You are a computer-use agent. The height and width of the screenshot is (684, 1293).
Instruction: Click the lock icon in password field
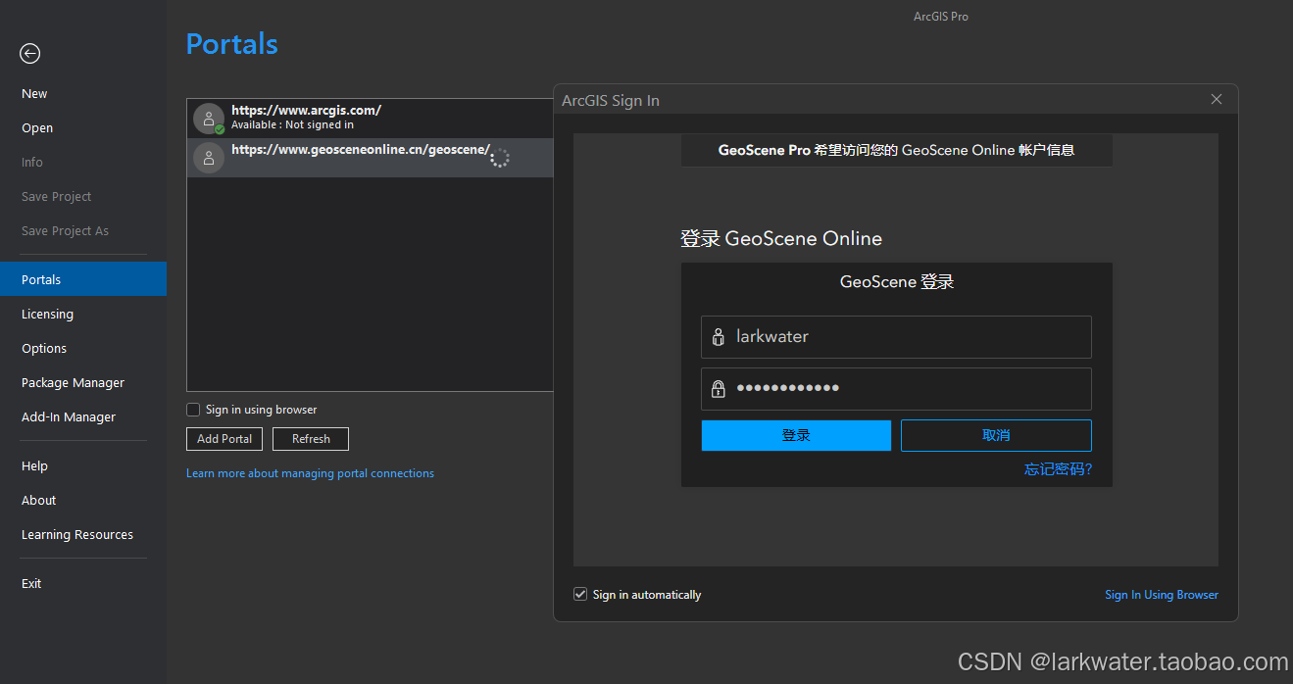tap(718, 388)
